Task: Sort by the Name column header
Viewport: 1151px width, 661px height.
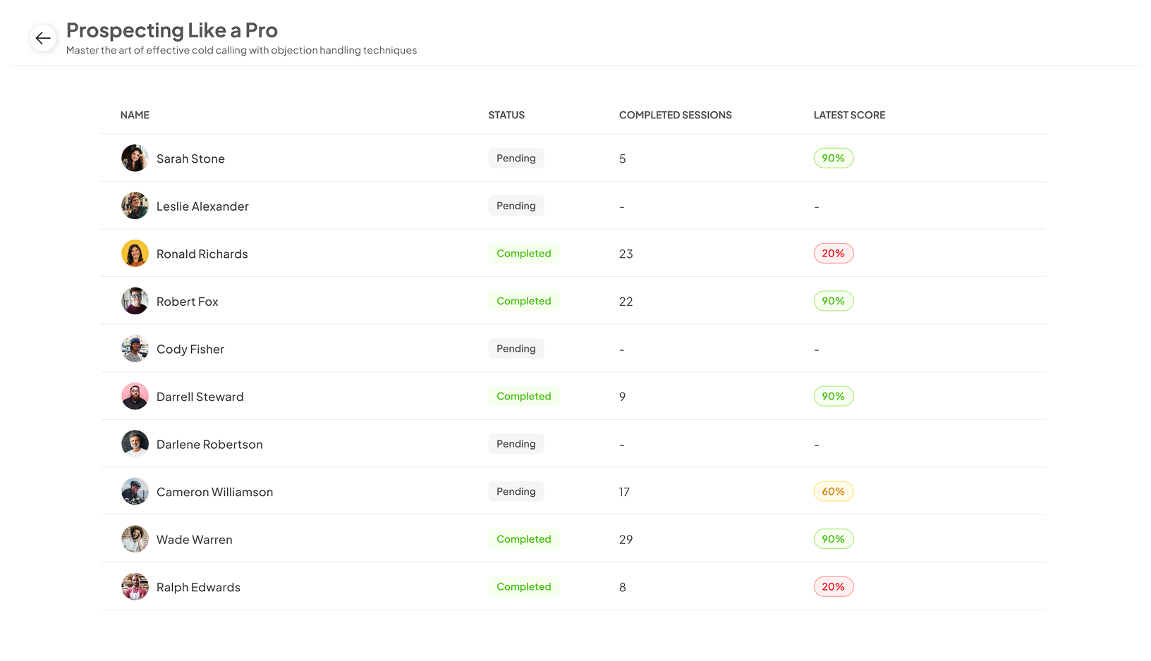Action: click(x=135, y=115)
